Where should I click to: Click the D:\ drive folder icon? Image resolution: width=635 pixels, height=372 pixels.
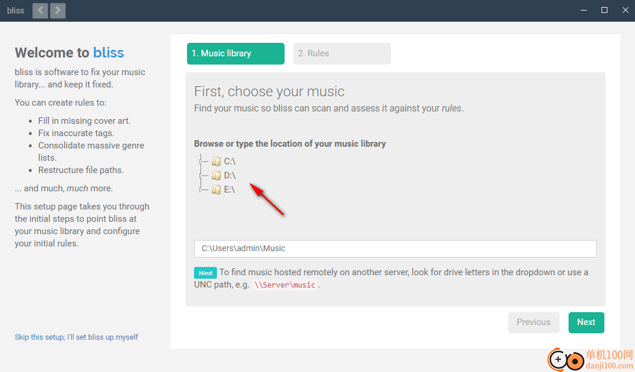click(216, 175)
